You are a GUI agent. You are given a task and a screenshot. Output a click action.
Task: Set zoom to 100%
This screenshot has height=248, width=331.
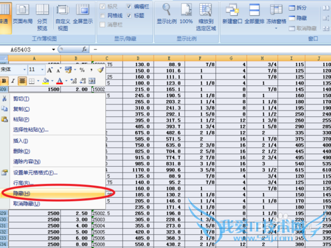point(186,15)
